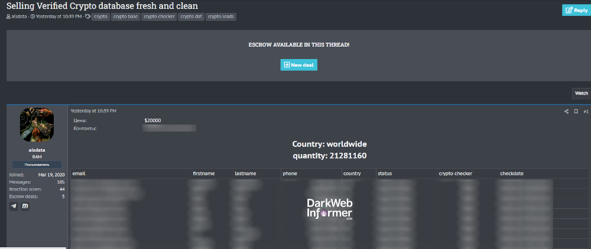Click the post timestamp above the price
591x249 pixels.
(93, 111)
